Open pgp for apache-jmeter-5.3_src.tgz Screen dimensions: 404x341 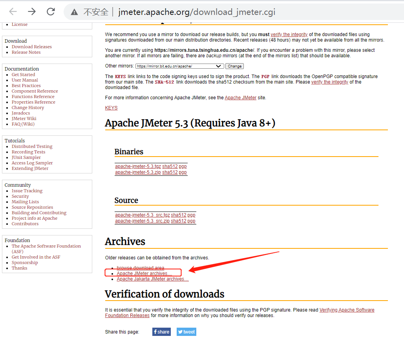(192, 215)
